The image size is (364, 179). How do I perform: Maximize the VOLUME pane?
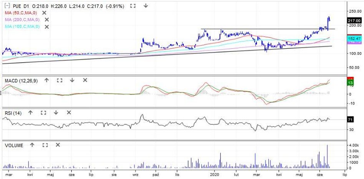click(x=45, y=145)
